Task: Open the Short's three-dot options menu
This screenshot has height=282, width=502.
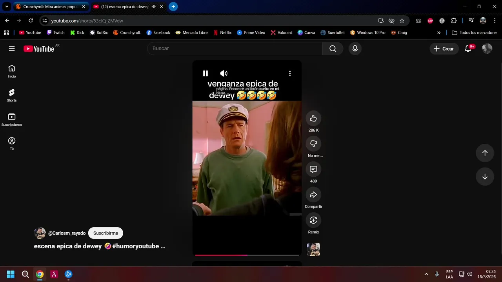Action: (290, 73)
